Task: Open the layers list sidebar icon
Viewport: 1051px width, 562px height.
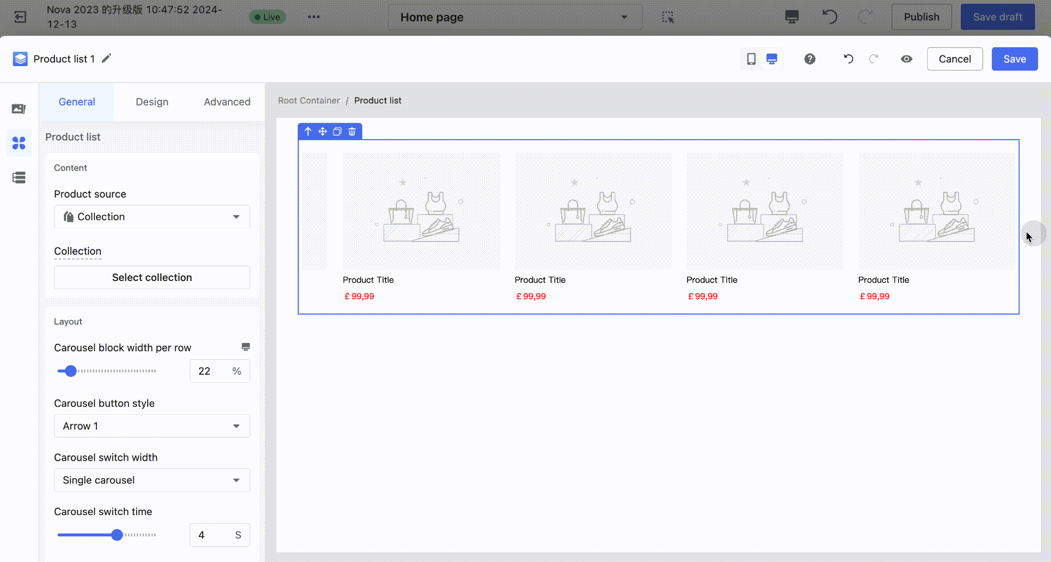Action: [x=19, y=178]
